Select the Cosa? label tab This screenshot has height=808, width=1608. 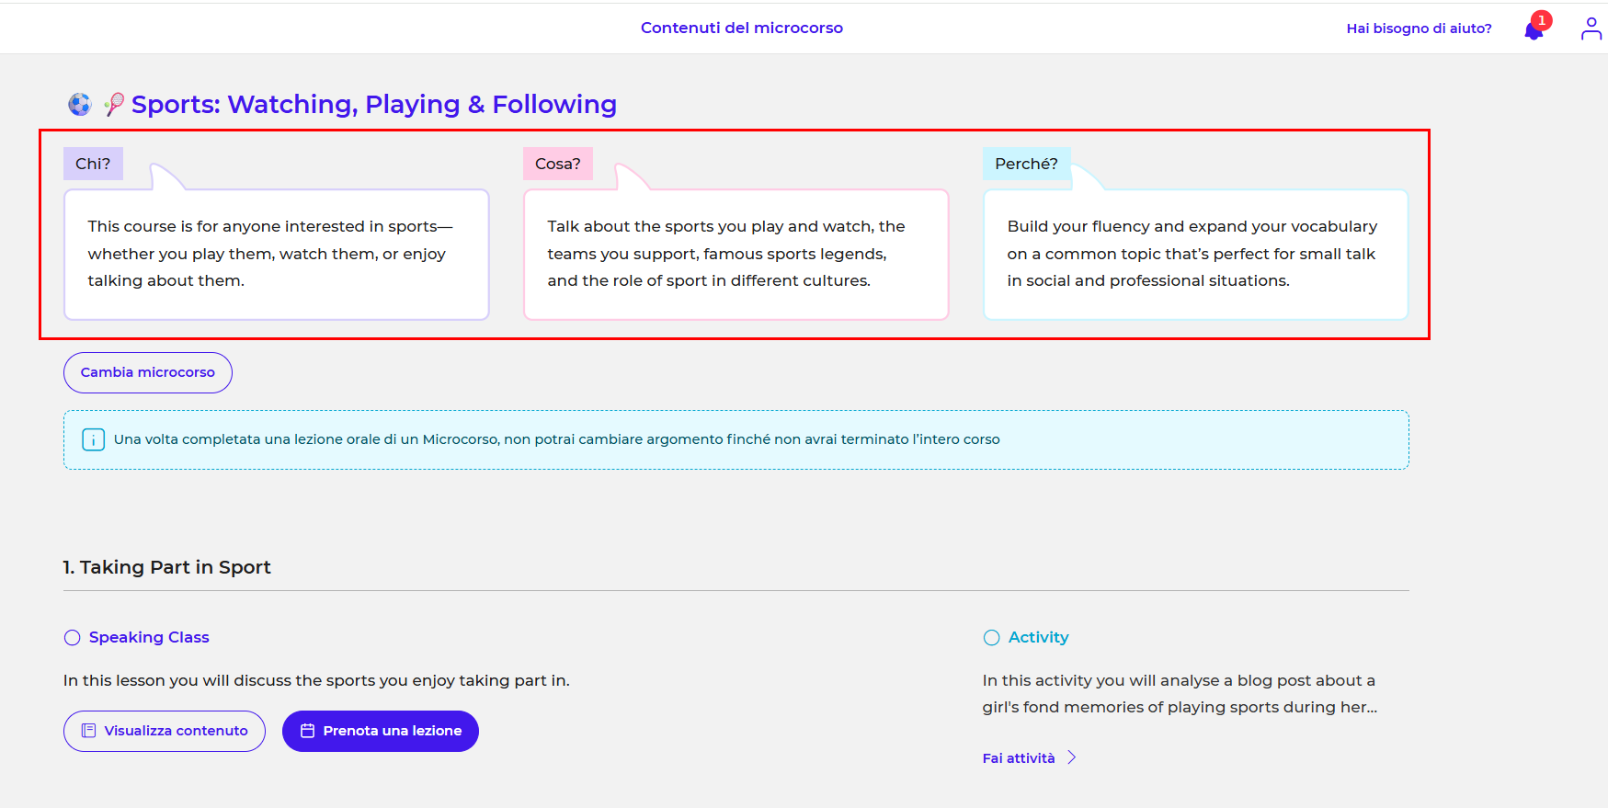557,164
